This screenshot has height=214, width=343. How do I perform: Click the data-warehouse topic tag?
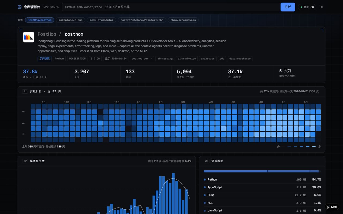(x=240, y=59)
